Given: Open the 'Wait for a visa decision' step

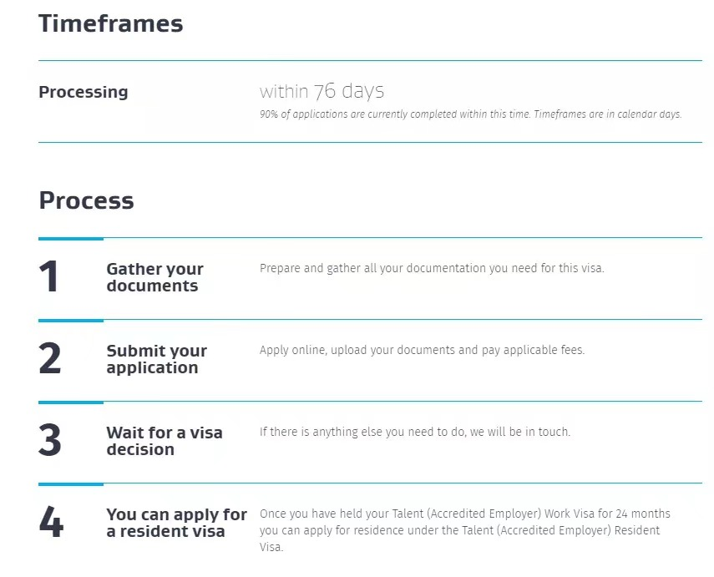Looking at the screenshot, I should (164, 441).
